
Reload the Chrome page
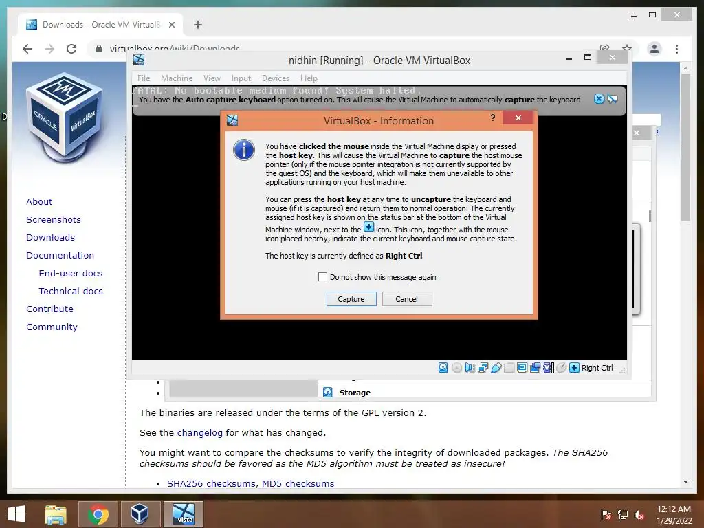tap(71, 49)
